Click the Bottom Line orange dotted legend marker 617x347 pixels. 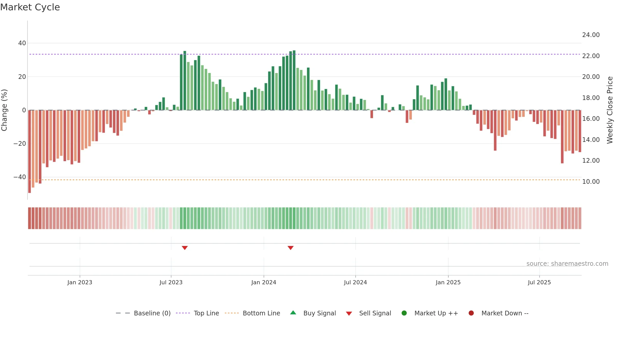pos(232,313)
